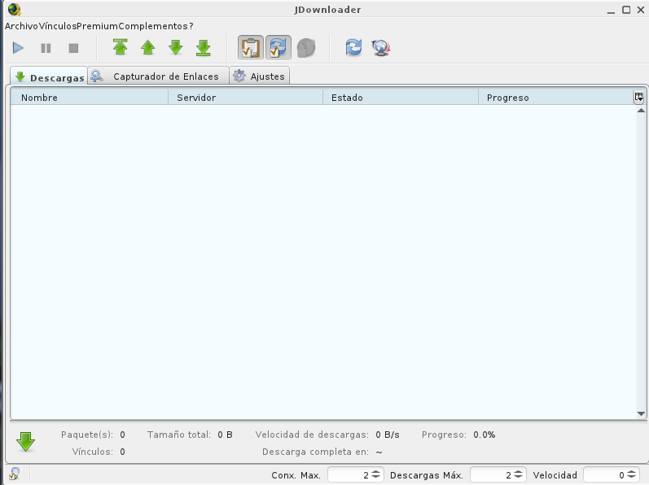649x485 pixels.
Task: Click the globe update icon
Action: (381, 47)
